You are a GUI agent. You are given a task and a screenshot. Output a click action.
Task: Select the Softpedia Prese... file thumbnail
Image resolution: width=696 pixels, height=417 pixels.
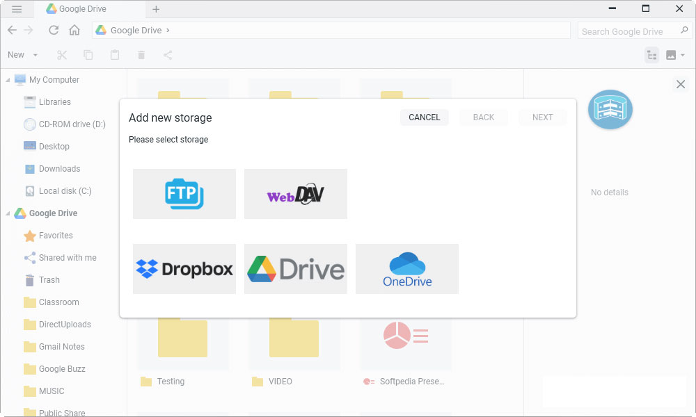click(406, 337)
